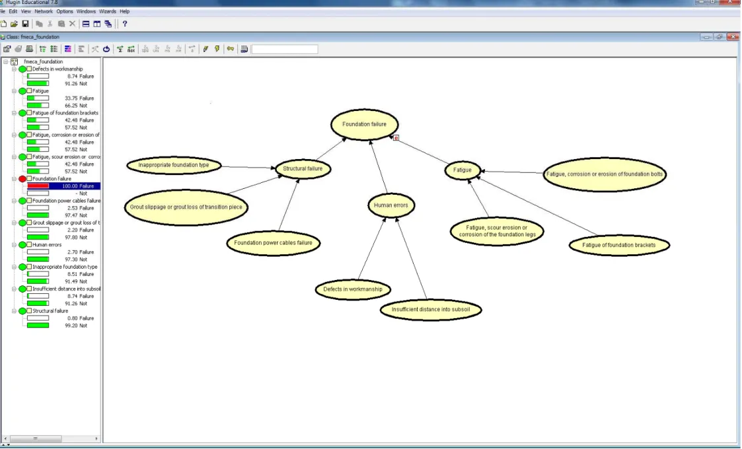
Task: Collapse the fmeca_foundation root tree node
Action: [5, 61]
